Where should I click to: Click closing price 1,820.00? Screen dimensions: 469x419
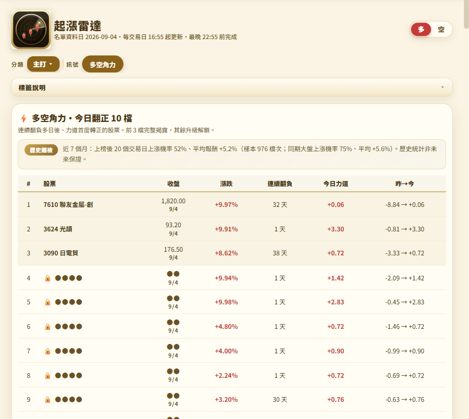click(174, 201)
